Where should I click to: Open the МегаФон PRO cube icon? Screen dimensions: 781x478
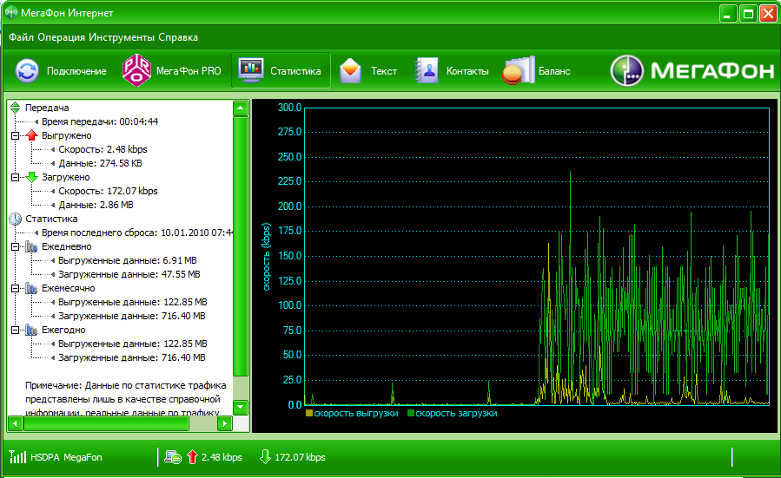coord(136,70)
